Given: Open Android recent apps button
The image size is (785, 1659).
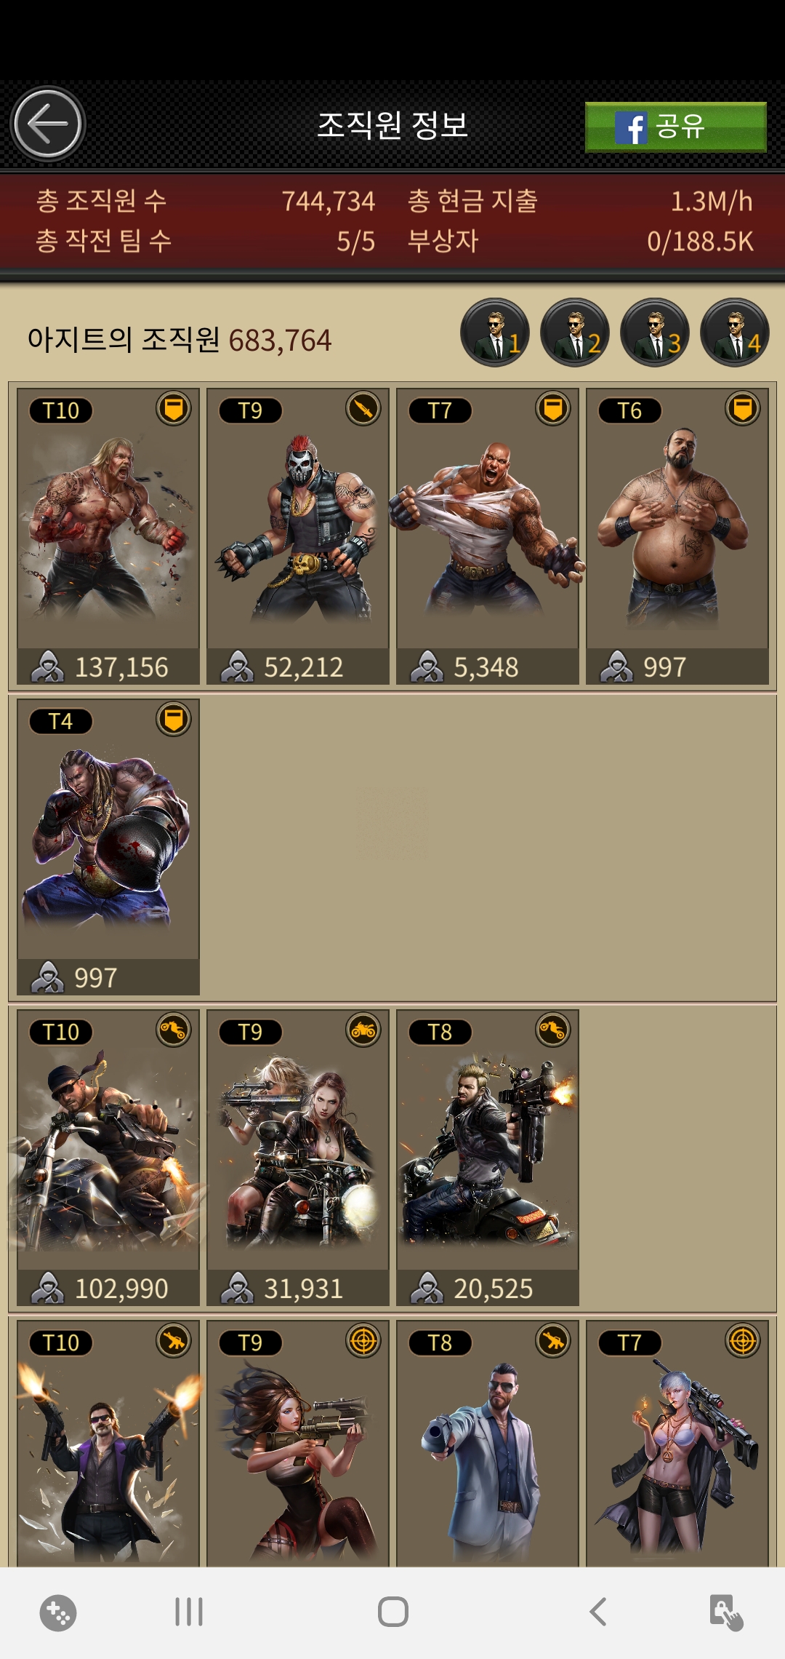Looking at the screenshot, I should tap(189, 1612).
